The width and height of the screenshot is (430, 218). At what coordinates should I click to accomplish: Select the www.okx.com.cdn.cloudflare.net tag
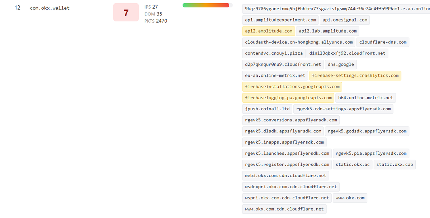(284, 209)
